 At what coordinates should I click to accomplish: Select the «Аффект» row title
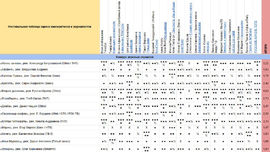tap(24, 69)
